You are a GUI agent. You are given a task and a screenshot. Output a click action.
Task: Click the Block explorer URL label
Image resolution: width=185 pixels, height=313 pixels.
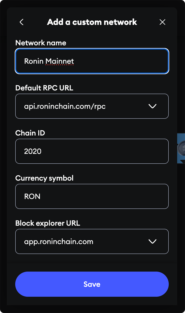coord(48,223)
